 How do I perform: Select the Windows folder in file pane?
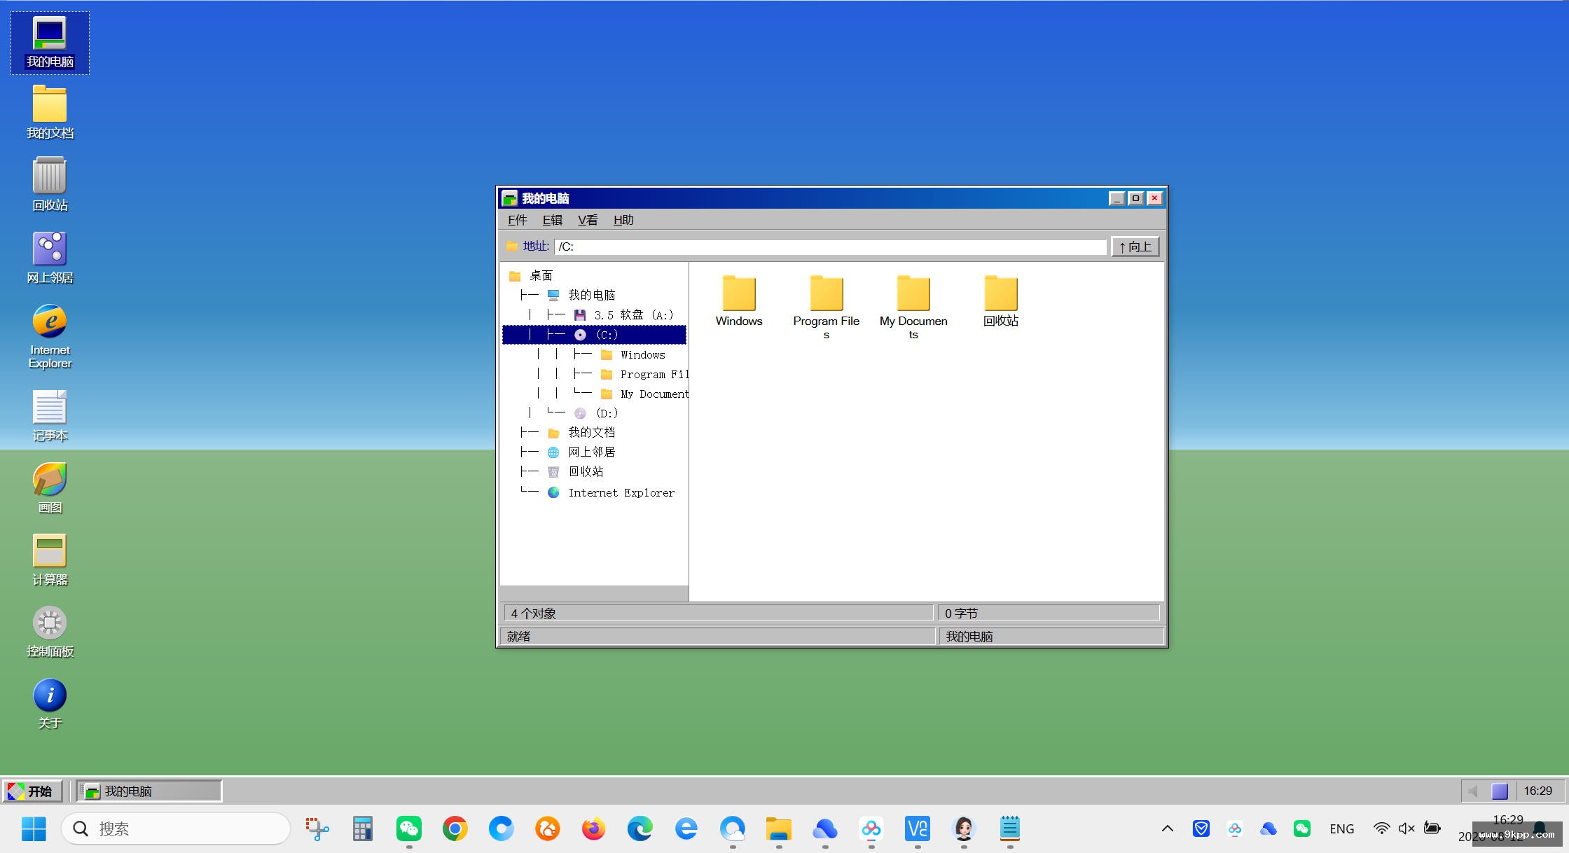coord(739,301)
